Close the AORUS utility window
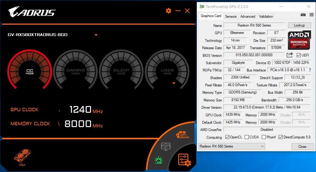 click(x=187, y=11)
